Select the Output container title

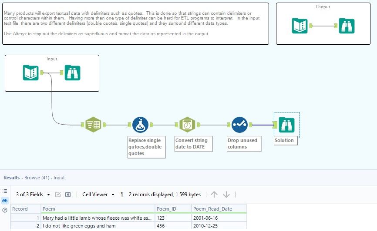[323, 7]
